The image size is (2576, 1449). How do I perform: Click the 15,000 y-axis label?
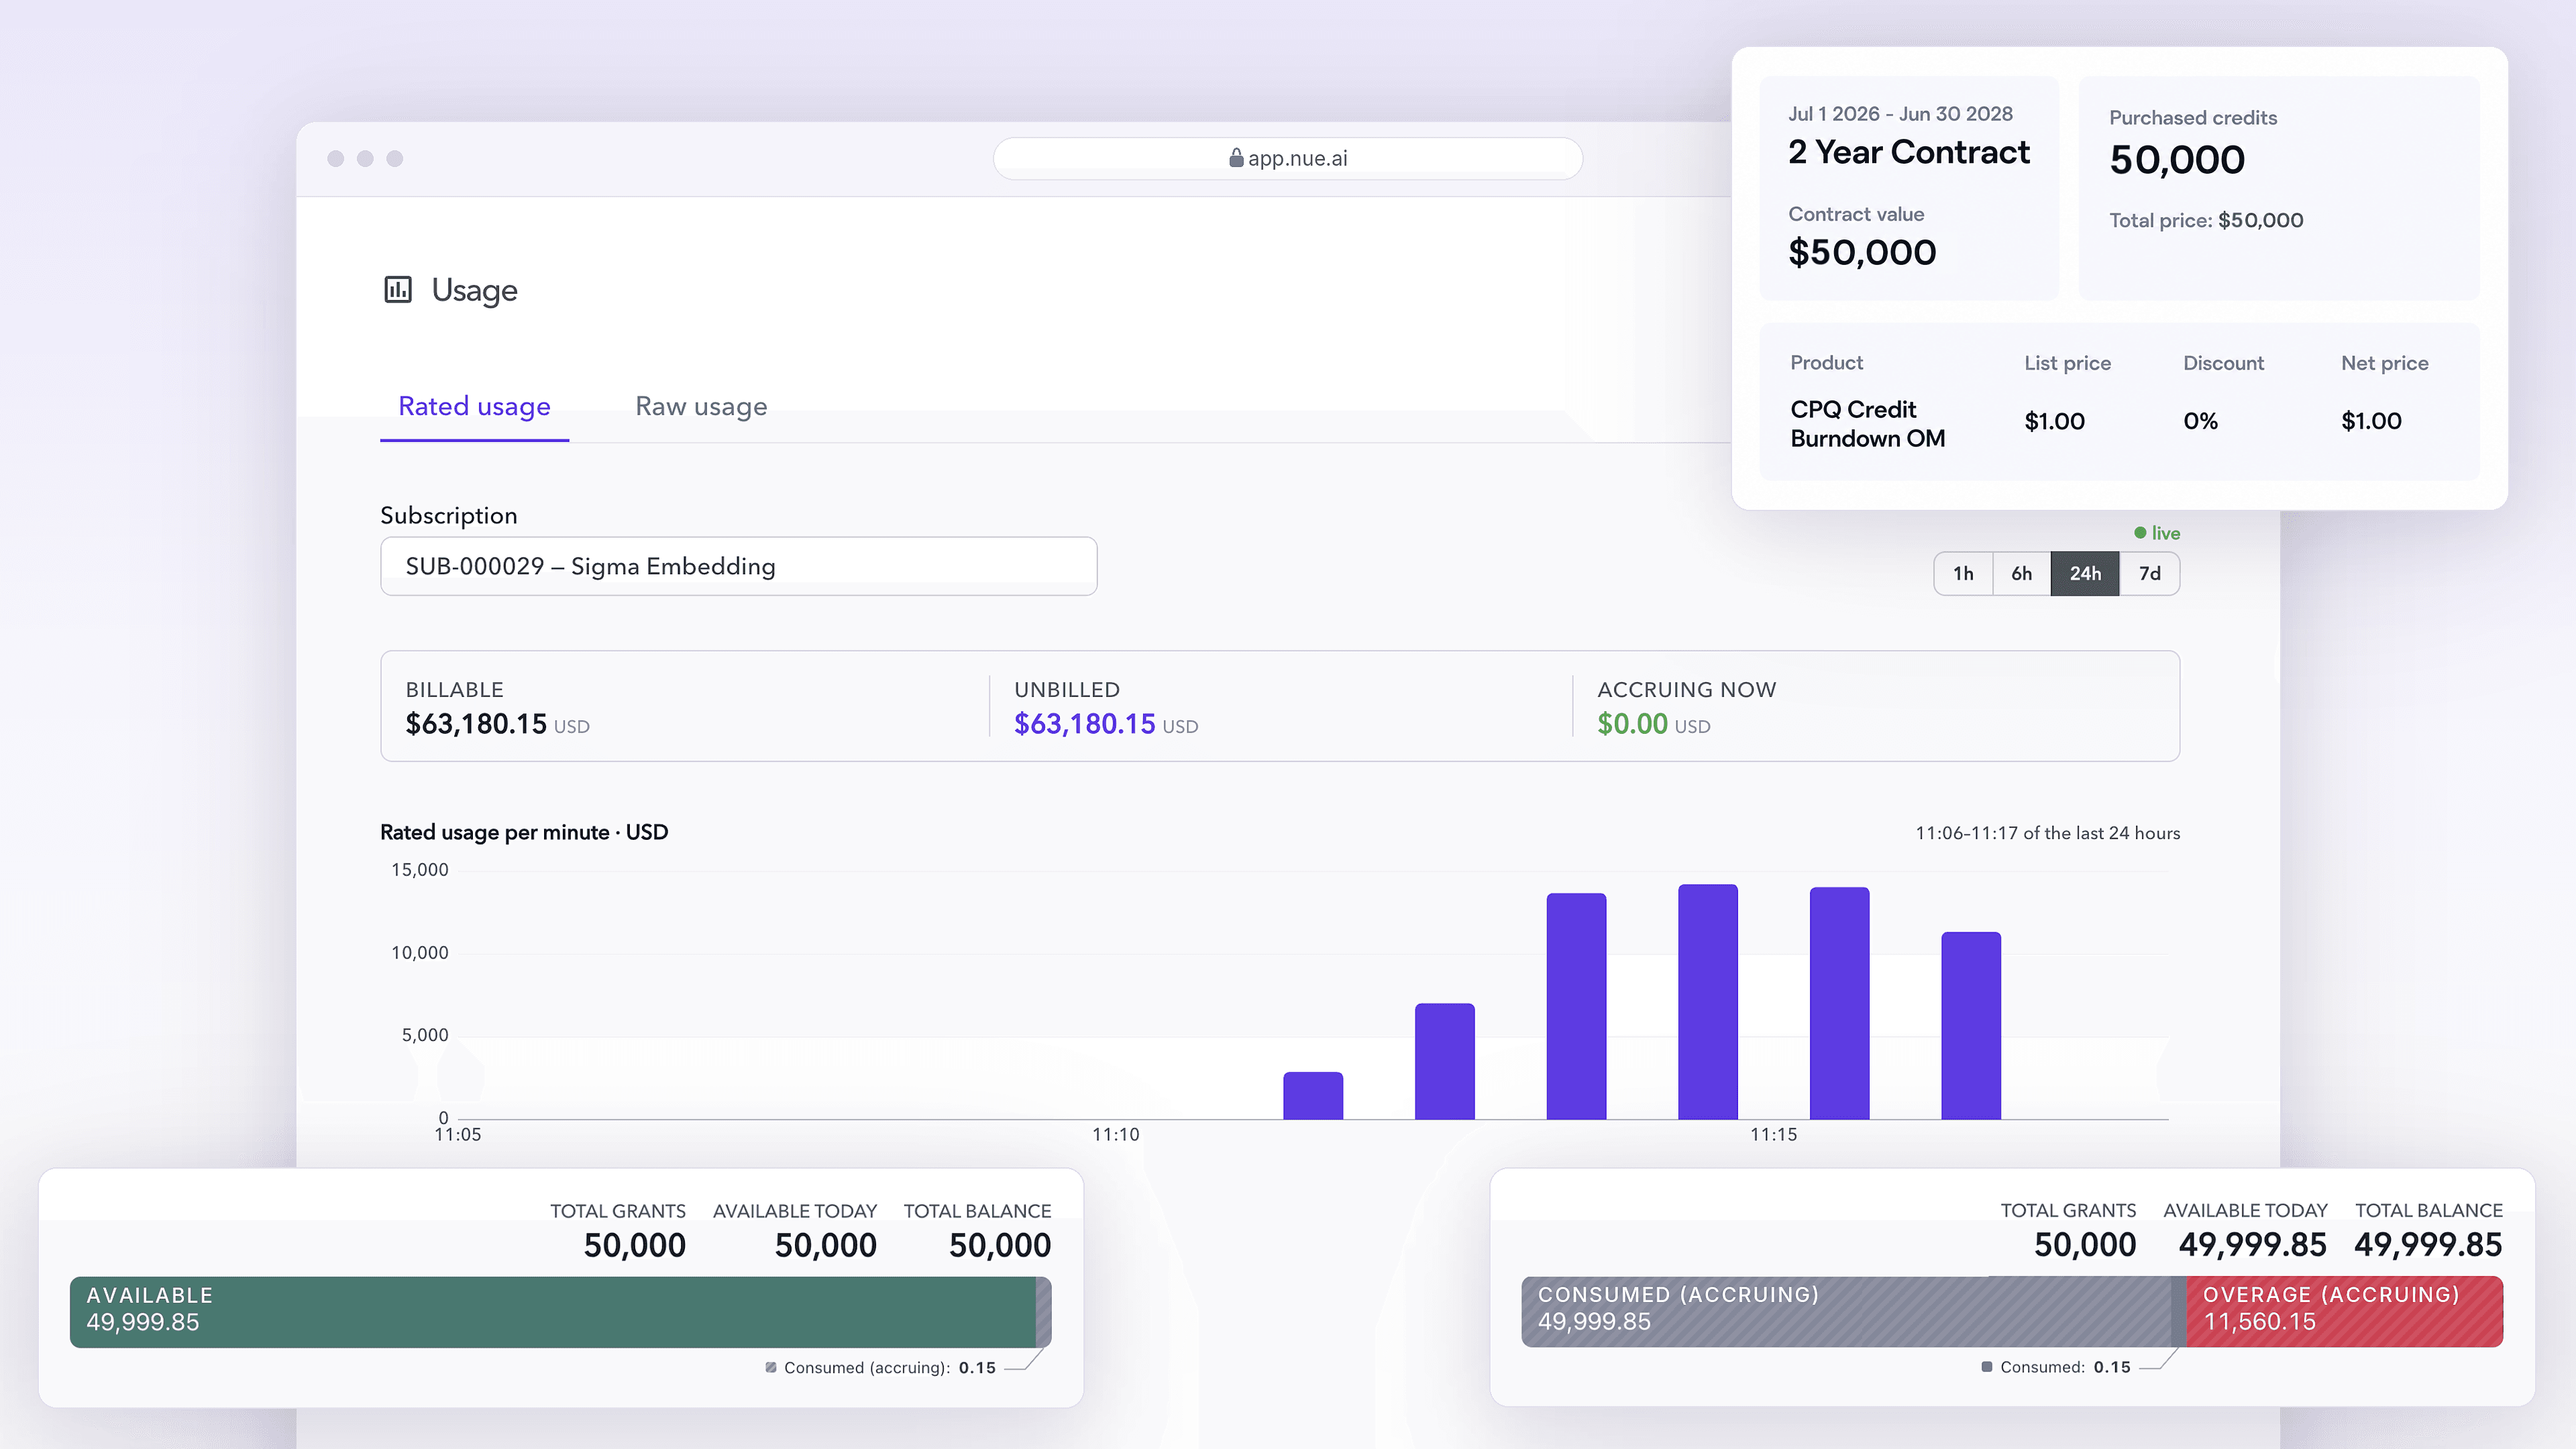[x=420, y=870]
